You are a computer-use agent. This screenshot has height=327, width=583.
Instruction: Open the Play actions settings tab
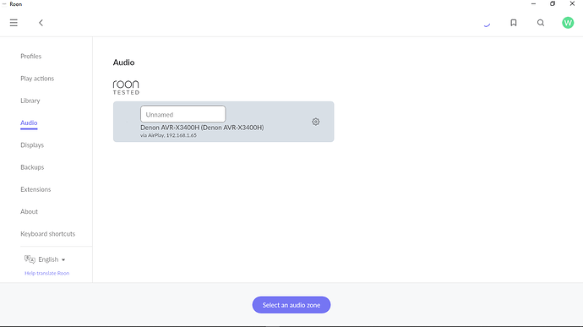37,79
